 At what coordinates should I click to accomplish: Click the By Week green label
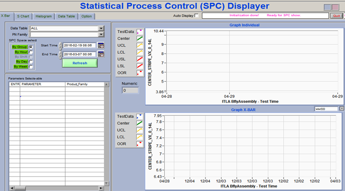point(21,66)
